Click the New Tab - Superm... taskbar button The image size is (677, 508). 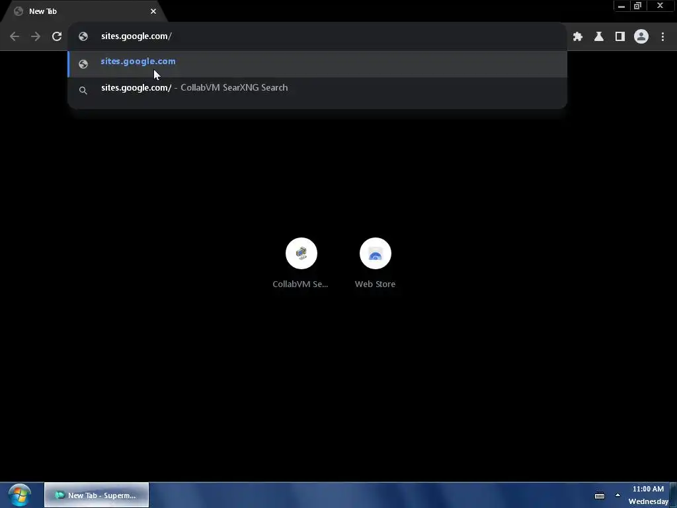[97, 495]
